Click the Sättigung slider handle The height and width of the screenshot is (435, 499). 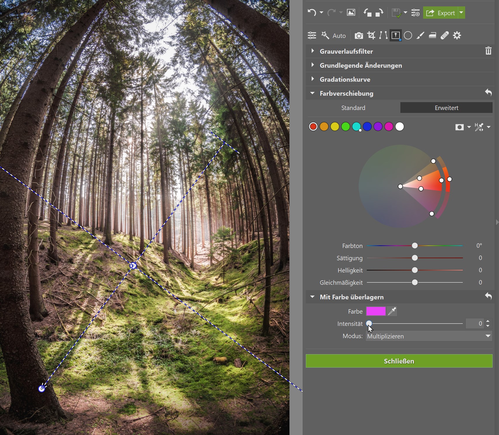coord(415,258)
